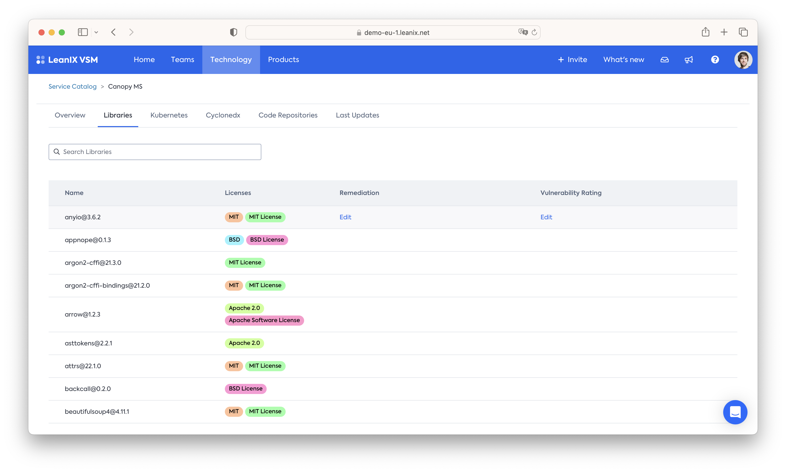Viewport: 786px width, 472px height.
Task: Expand the sidebar dropdown chevron
Action: [96, 32]
